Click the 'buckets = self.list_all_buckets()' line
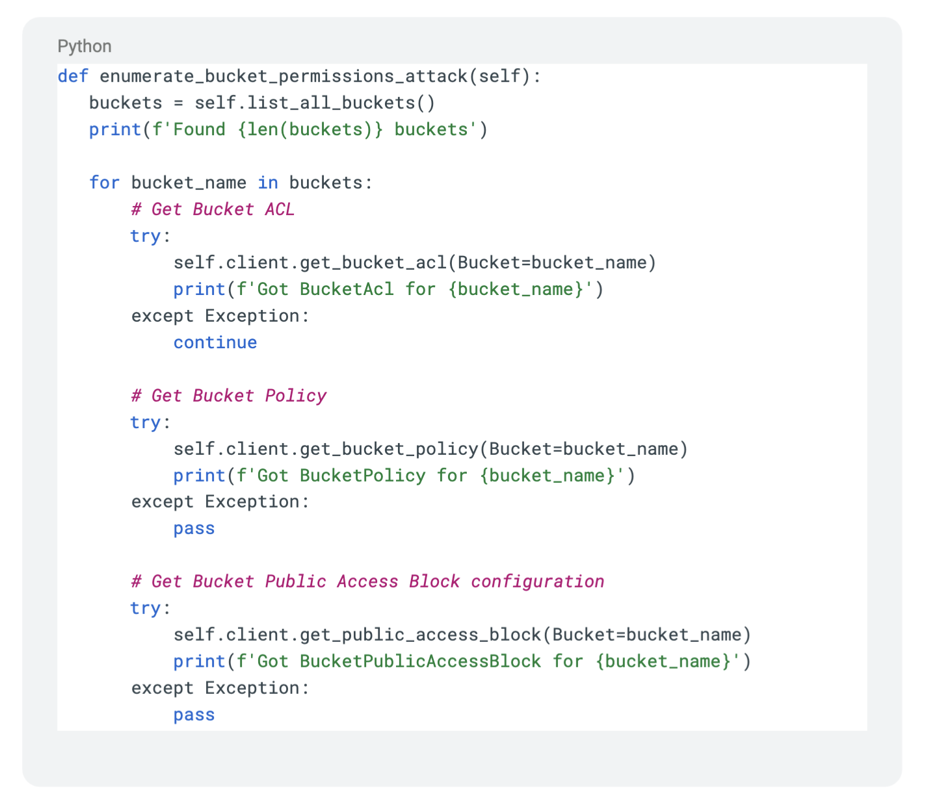 coord(262,103)
